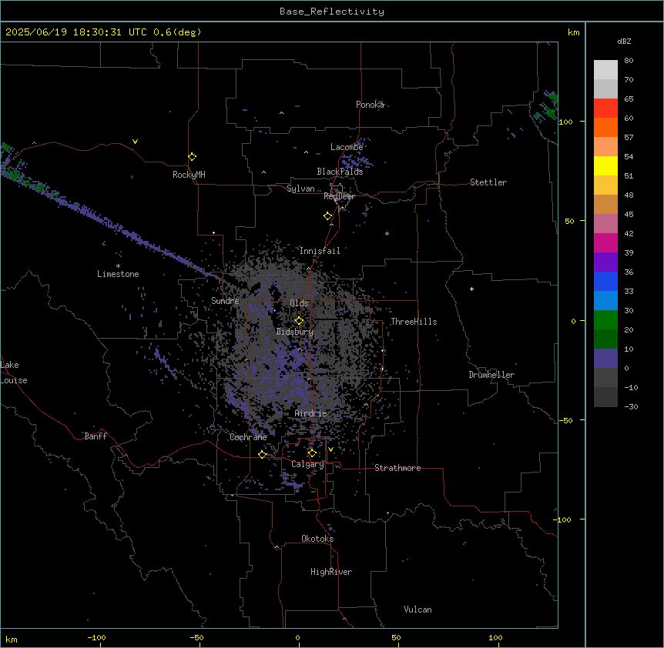Click the white plus marker west of Drumheller
The height and width of the screenshot is (648, 664).
471,289
